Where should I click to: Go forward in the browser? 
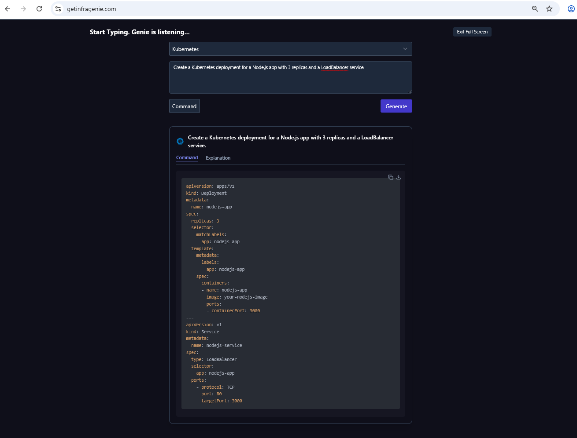(23, 9)
